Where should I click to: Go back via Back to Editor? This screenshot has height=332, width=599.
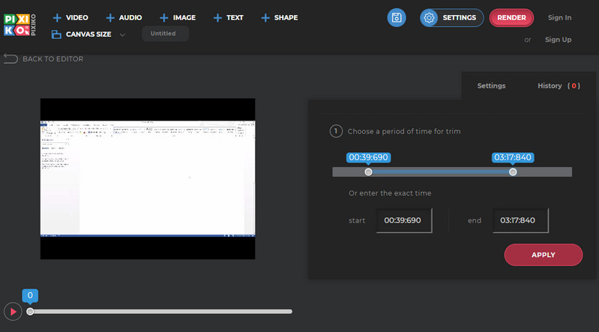(x=43, y=58)
